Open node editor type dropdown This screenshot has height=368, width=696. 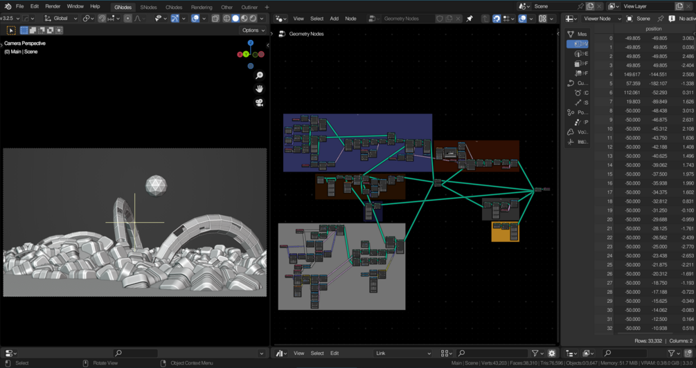click(x=281, y=19)
